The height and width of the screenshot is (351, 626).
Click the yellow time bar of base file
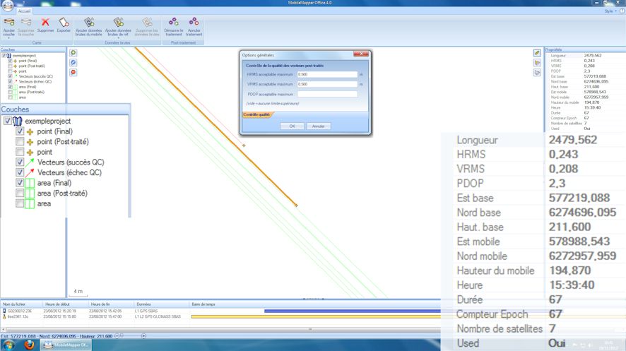click(x=316, y=316)
